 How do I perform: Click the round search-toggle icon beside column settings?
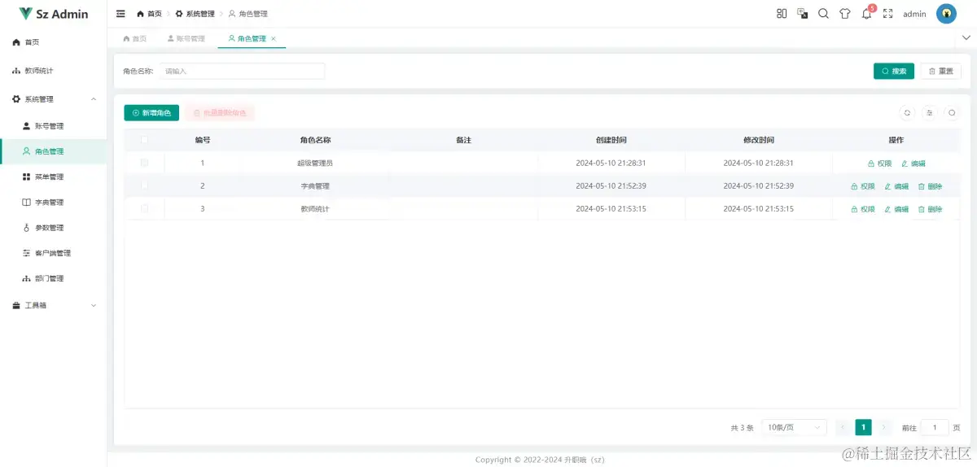click(951, 113)
